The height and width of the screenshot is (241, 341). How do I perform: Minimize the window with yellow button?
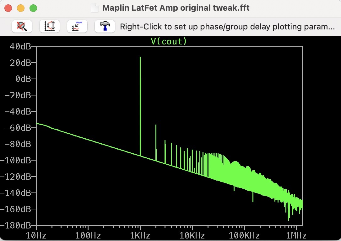[x=21, y=8]
